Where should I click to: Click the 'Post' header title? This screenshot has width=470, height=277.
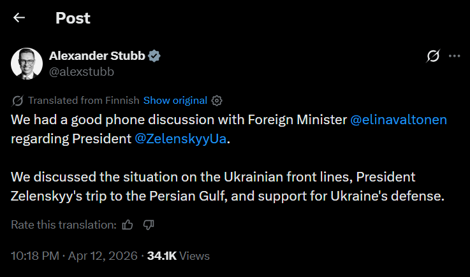tap(73, 18)
